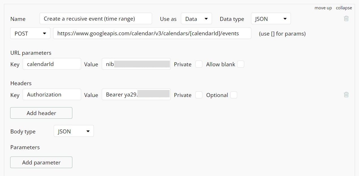Click the move up link
The image size is (359, 176).
(323, 8)
